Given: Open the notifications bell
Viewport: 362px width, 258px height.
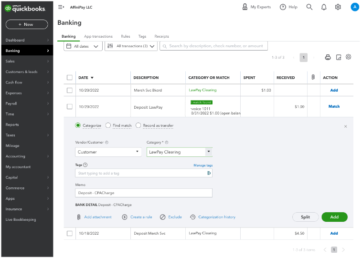Looking at the screenshot, I should [x=324, y=7].
